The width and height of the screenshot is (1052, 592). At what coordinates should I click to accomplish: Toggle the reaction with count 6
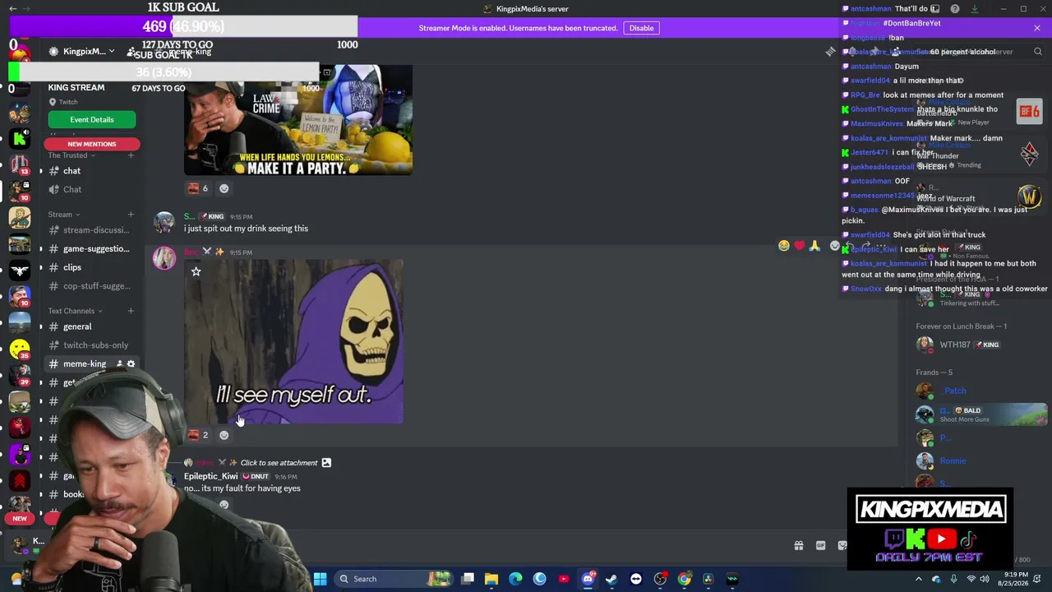[x=198, y=188]
